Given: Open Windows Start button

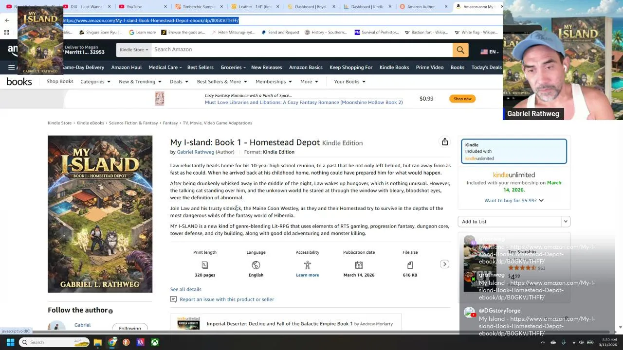Looking at the screenshot, I should [x=10, y=342].
